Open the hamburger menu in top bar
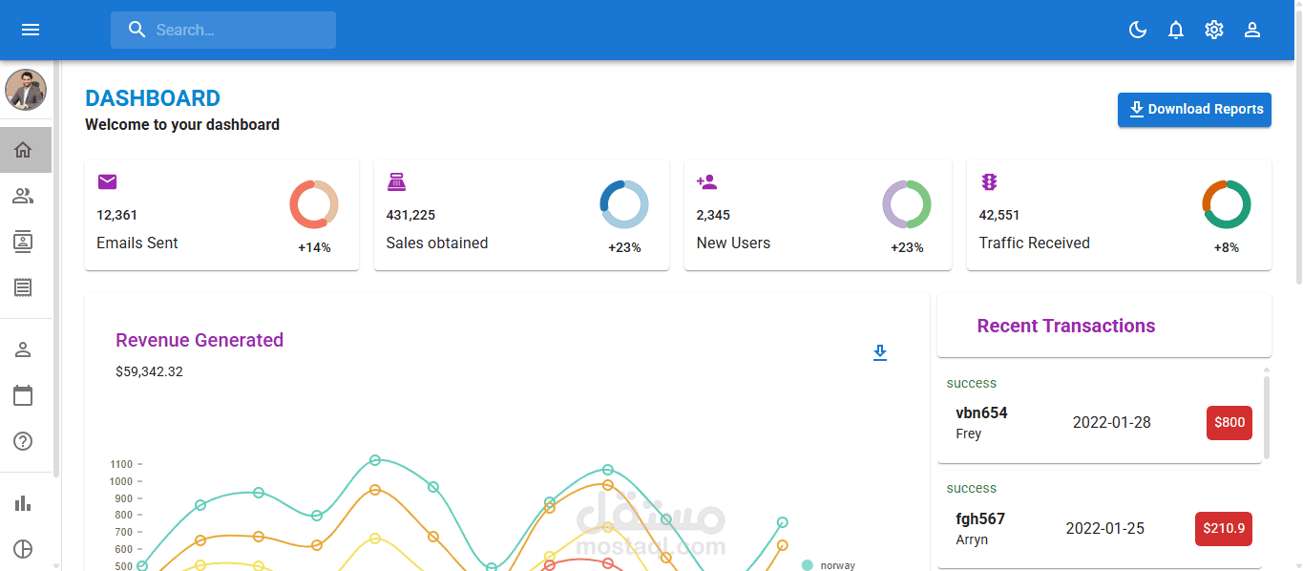The image size is (1303, 571). coord(31,30)
